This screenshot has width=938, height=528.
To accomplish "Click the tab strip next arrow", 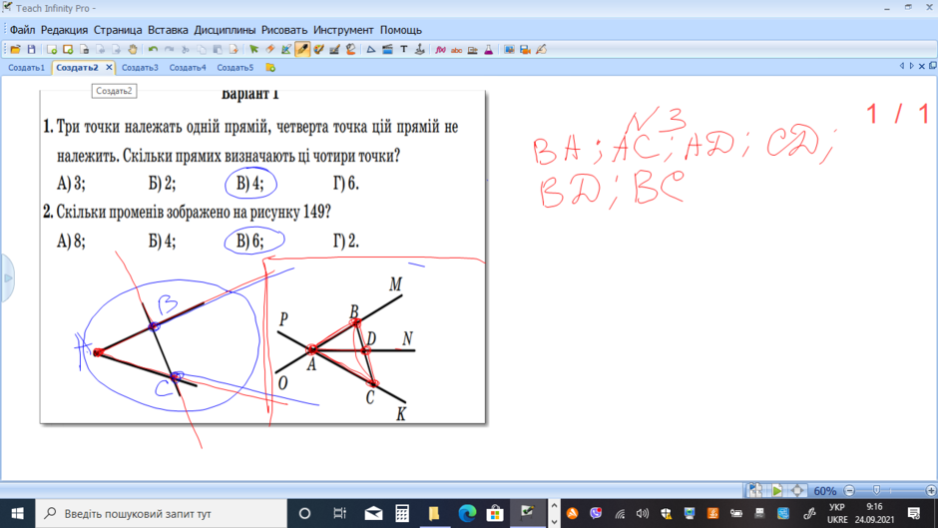I will tap(911, 66).
